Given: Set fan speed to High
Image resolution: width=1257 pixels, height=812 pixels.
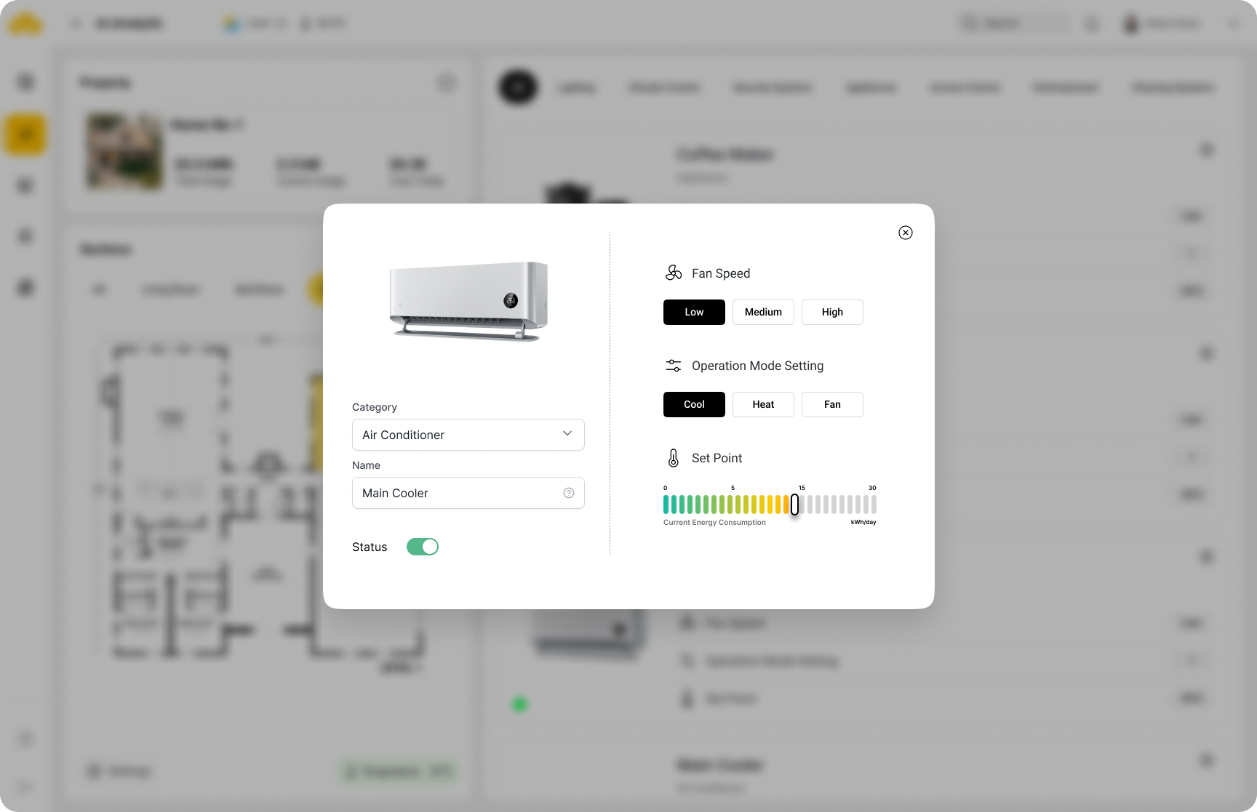Looking at the screenshot, I should coord(832,312).
